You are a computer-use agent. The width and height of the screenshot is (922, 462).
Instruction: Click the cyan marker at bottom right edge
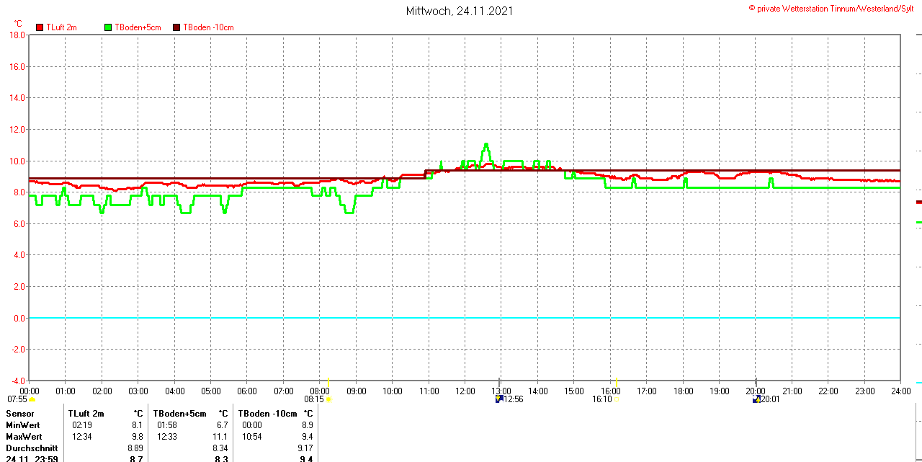(918, 383)
